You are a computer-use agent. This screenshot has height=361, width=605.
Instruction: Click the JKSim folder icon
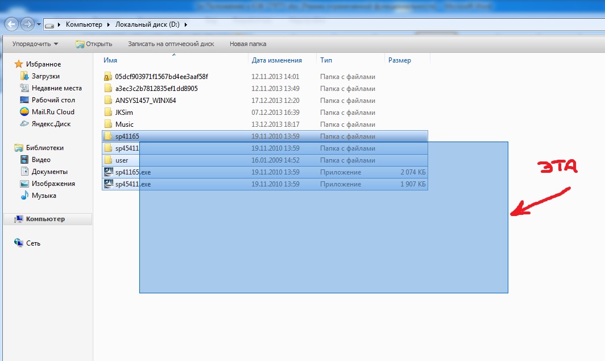point(108,112)
